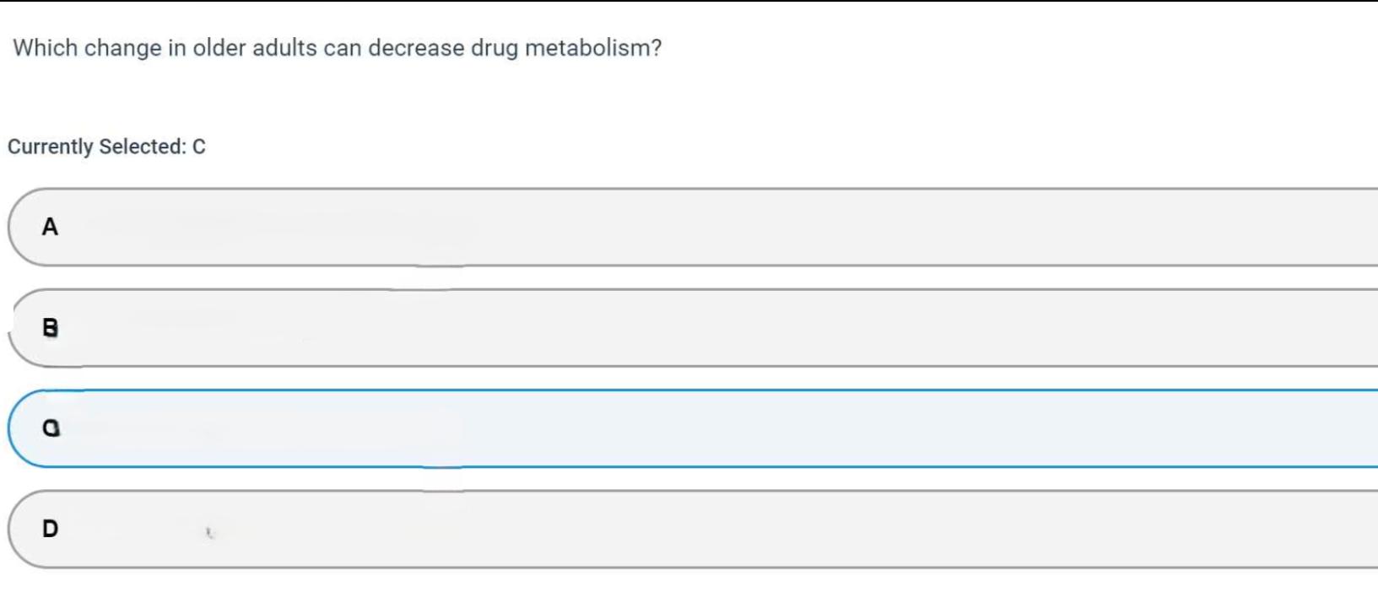The width and height of the screenshot is (1378, 608).
Task: Choose answer option D
Action: pos(692,529)
